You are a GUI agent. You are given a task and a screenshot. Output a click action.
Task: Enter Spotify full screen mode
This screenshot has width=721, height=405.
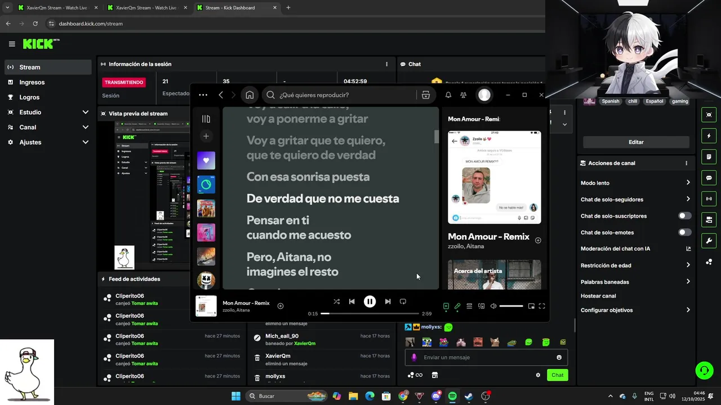(x=542, y=306)
